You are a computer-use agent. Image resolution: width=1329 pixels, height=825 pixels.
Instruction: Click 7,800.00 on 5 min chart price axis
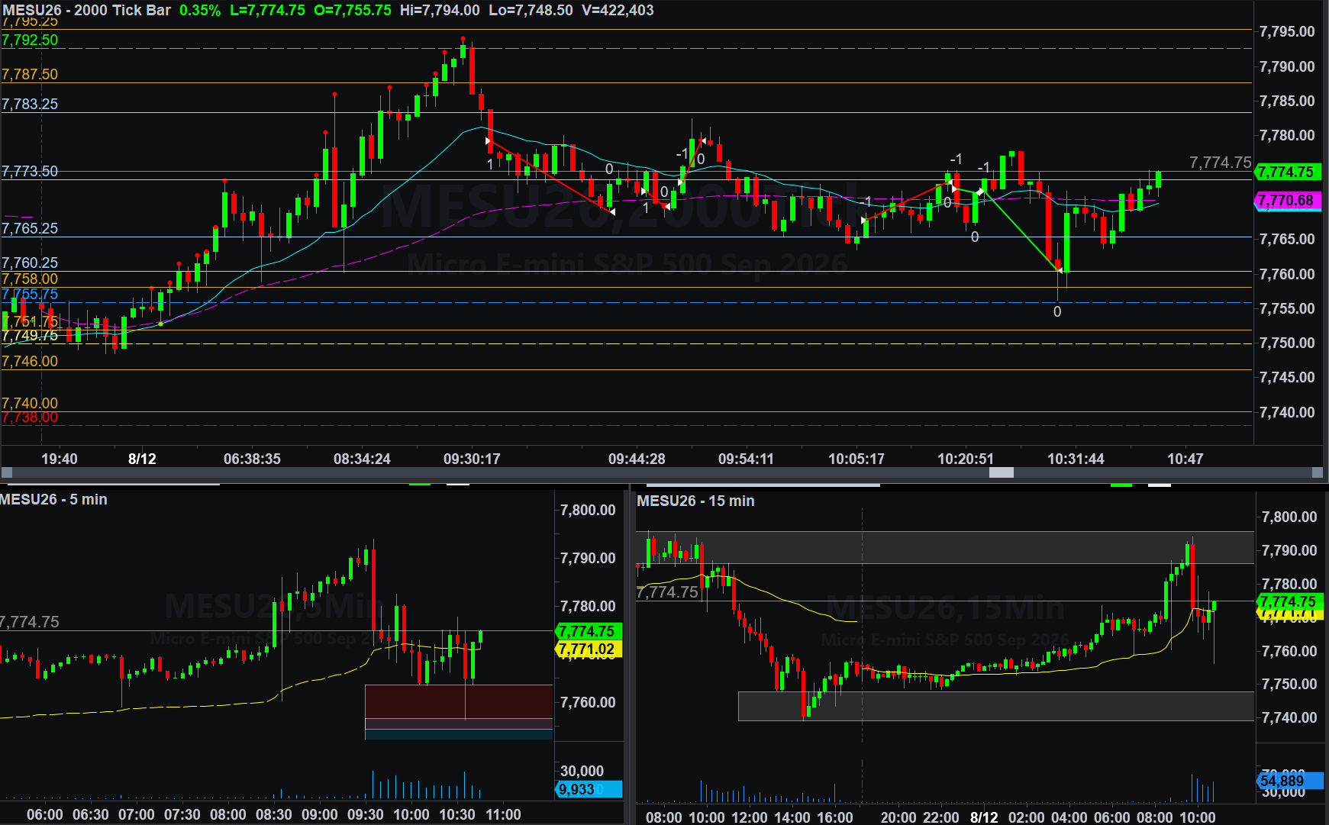(588, 510)
